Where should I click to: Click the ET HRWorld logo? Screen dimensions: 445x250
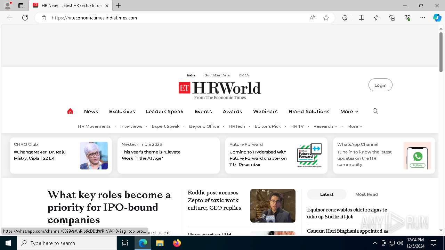coord(220,91)
